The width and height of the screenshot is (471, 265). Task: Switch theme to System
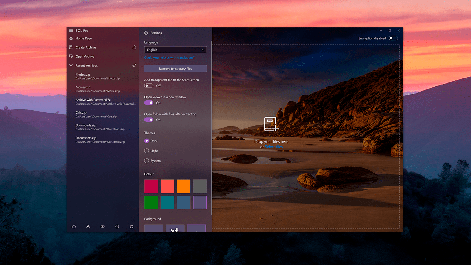[147, 161]
